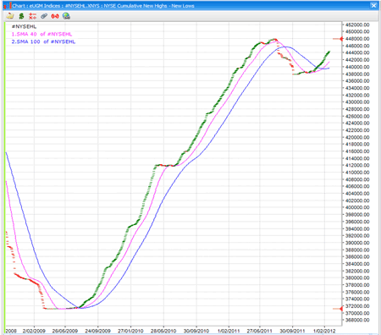Select the '1.SMA 40 of #NYSEHL' legend entry
This screenshot has width=381, height=335.
(x=41, y=34)
